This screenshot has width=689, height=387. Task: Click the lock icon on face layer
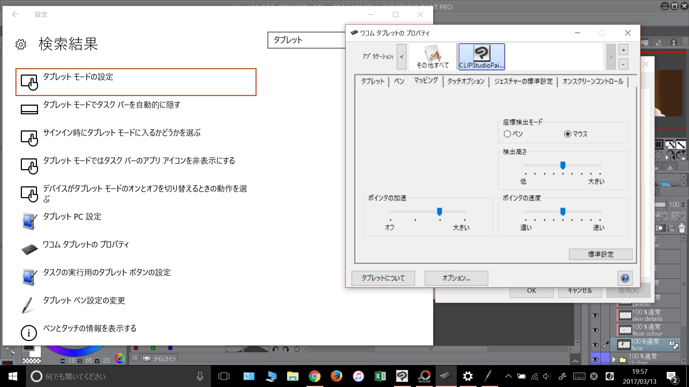[x=672, y=343]
